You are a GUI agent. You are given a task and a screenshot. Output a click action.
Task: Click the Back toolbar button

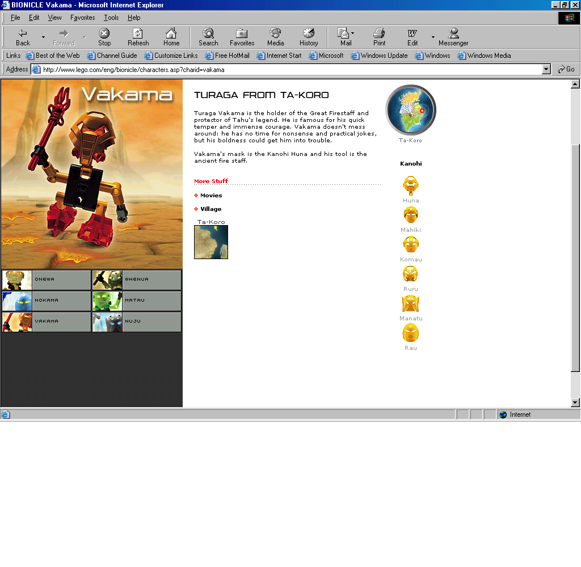(x=23, y=37)
